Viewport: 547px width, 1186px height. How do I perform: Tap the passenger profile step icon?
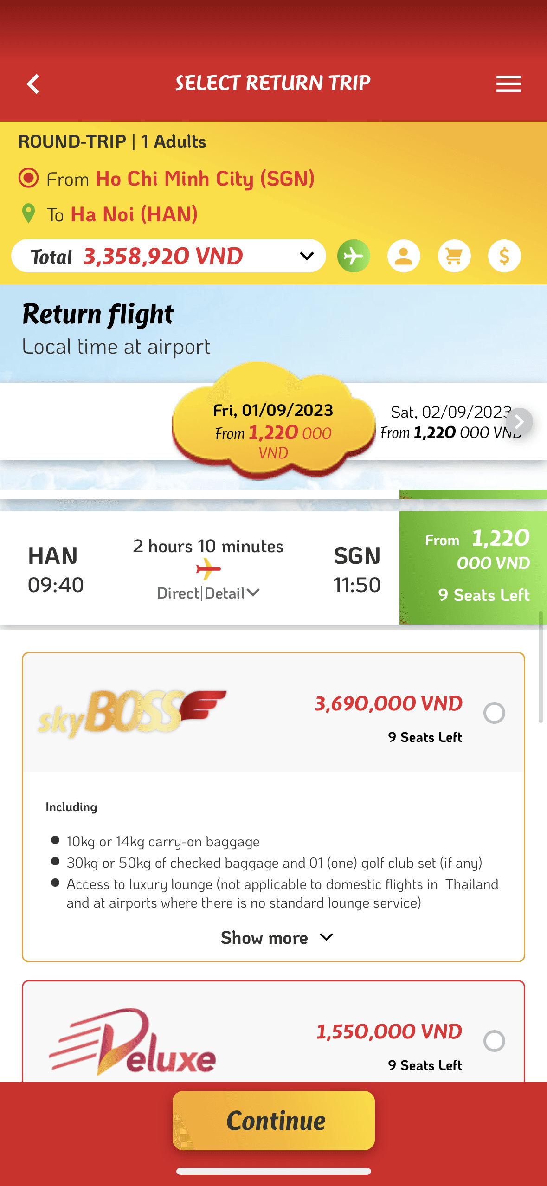point(404,256)
